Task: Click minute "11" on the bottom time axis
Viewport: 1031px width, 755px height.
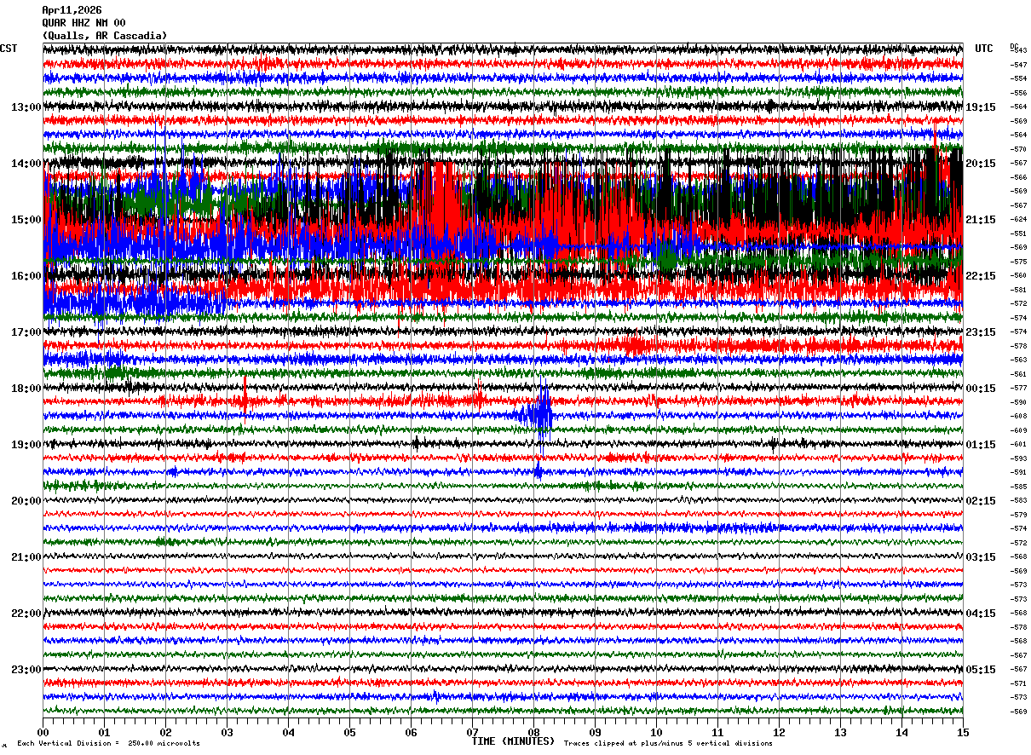Action: pos(717,732)
